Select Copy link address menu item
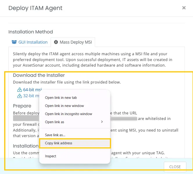 [x=58, y=143]
